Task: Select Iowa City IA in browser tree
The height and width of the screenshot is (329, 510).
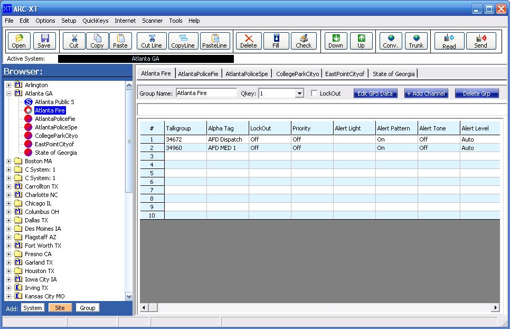Action: 41,279
